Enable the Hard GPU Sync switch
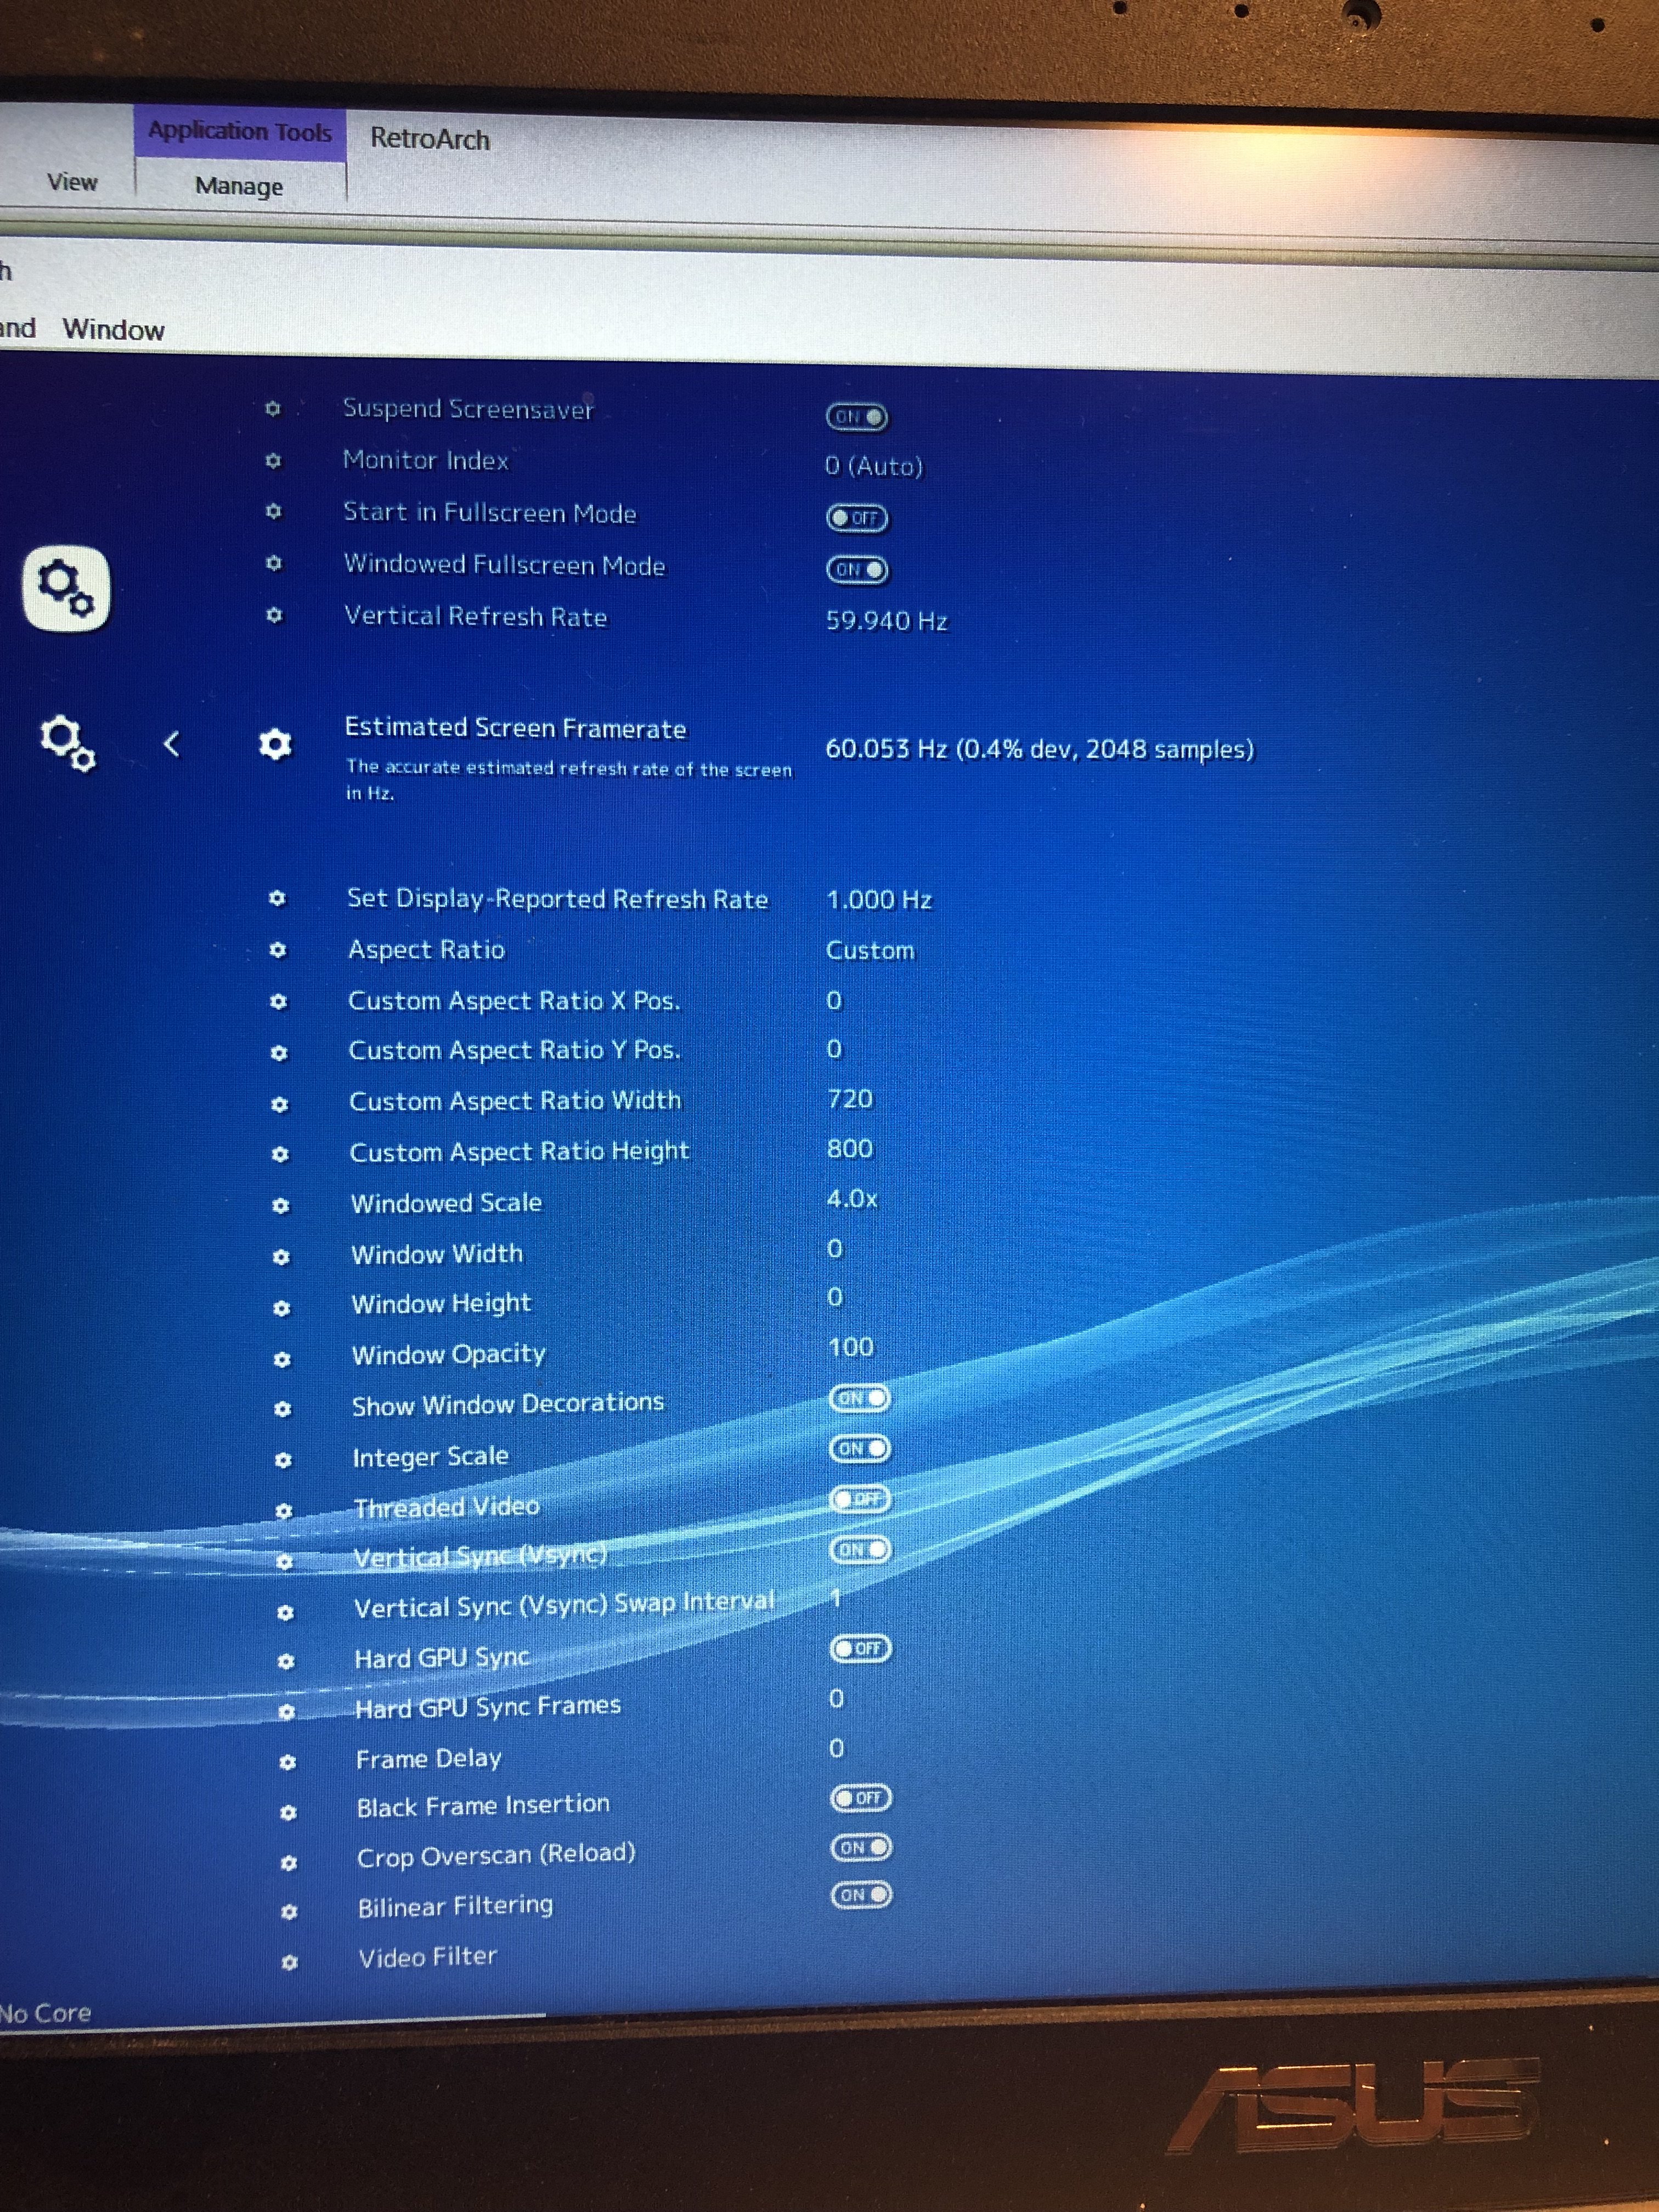This screenshot has width=1659, height=2212. [861, 1649]
